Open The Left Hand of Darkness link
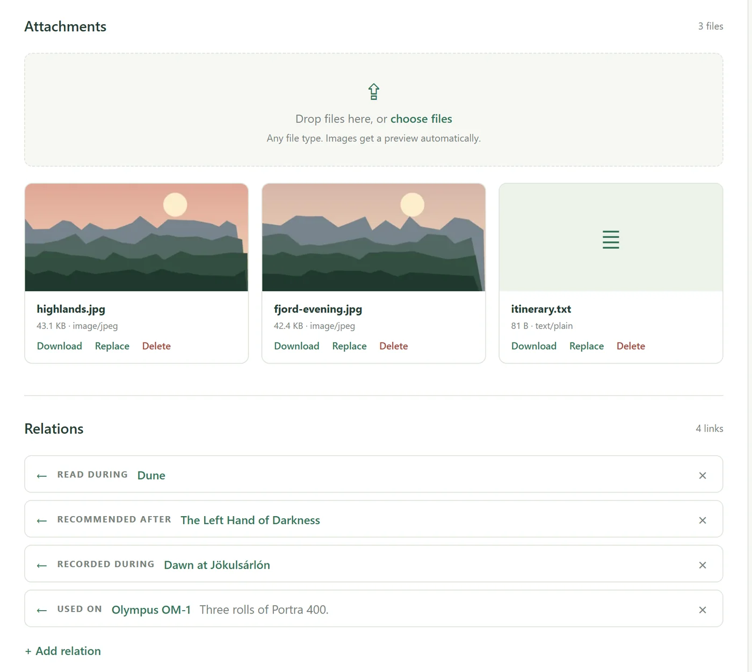 (x=250, y=520)
